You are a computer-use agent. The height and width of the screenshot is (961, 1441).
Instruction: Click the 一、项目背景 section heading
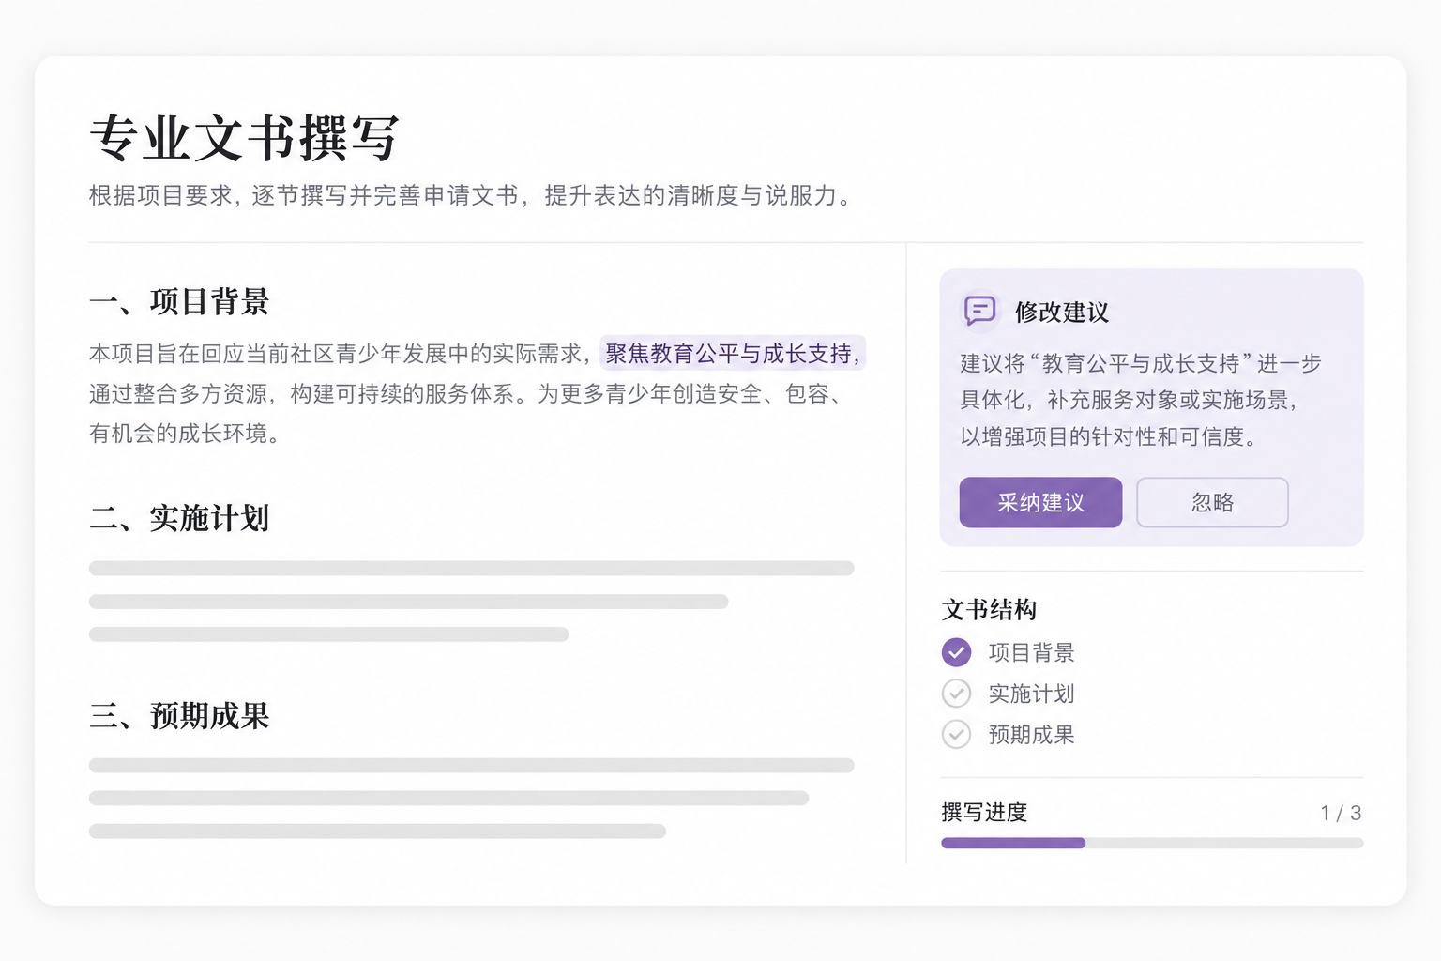(179, 301)
